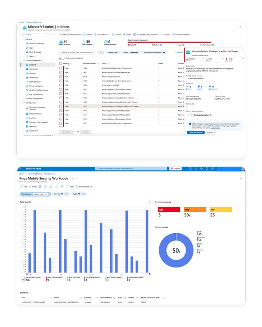
Task: Open Guides & Feedback in Sentinel toolbar
Action: (181, 35)
